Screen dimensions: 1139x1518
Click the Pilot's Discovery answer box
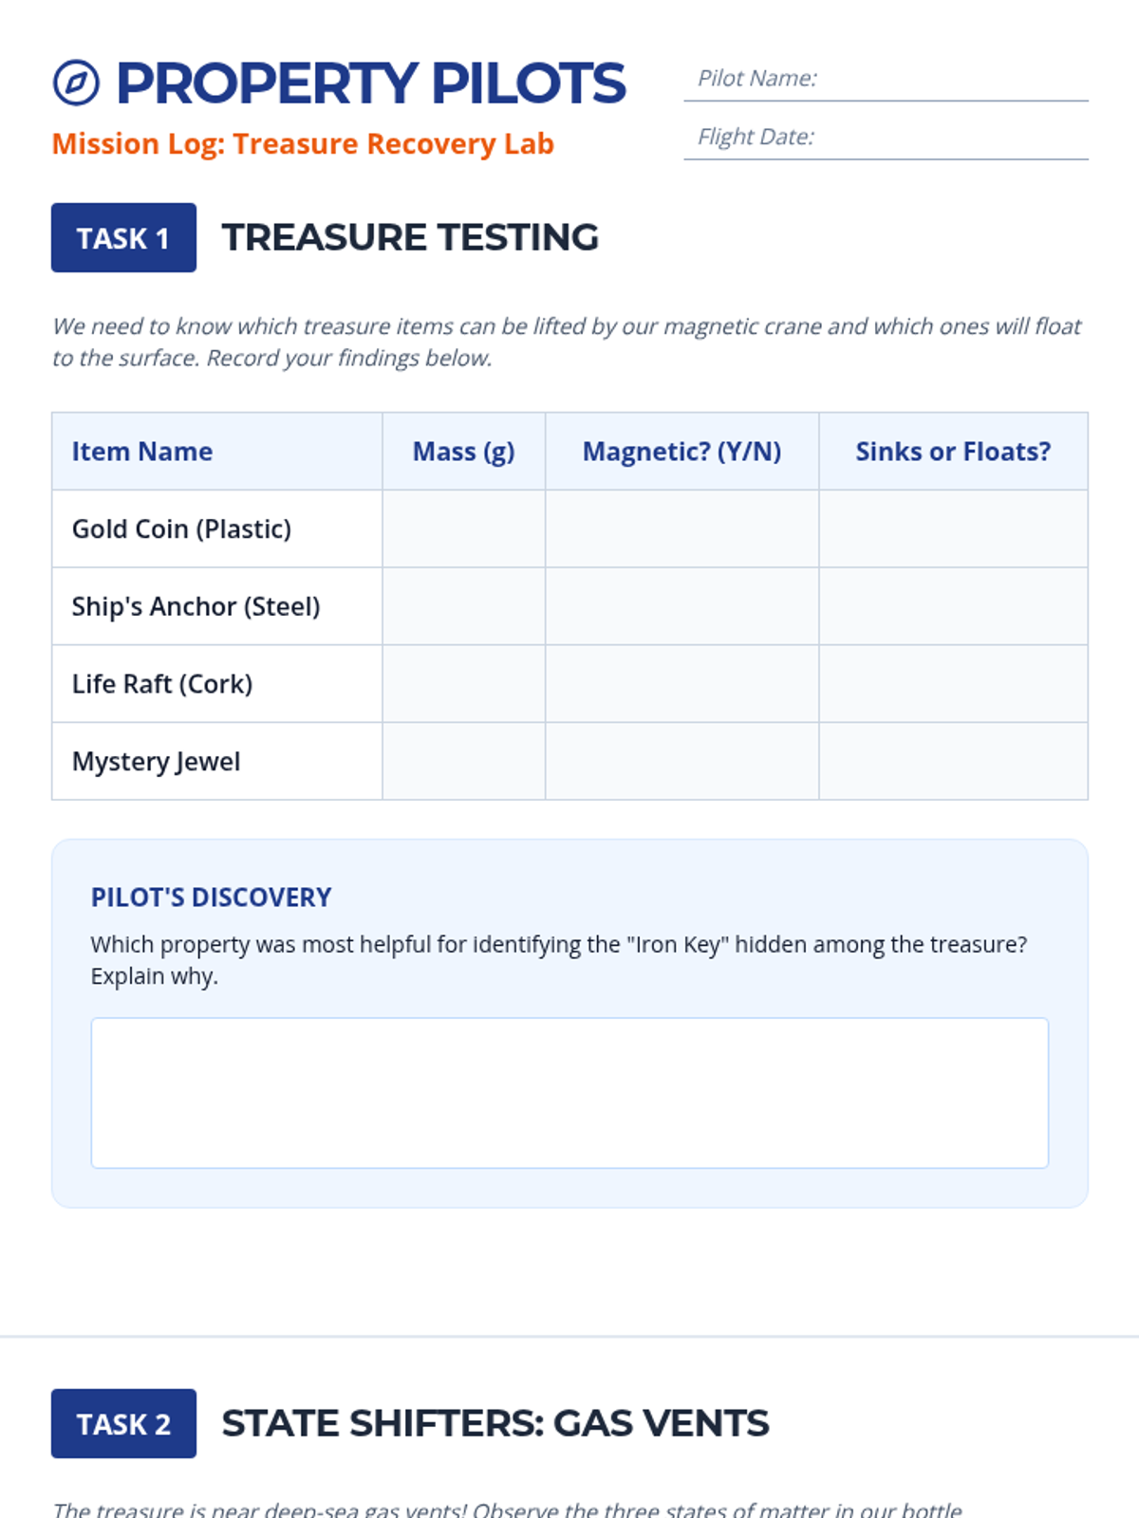click(x=569, y=1093)
